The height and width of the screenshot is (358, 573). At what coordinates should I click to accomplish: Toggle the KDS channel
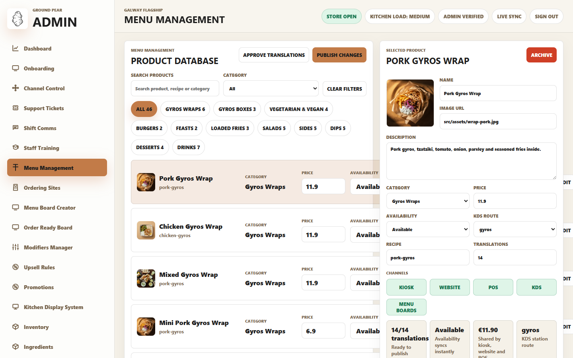pos(536,287)
